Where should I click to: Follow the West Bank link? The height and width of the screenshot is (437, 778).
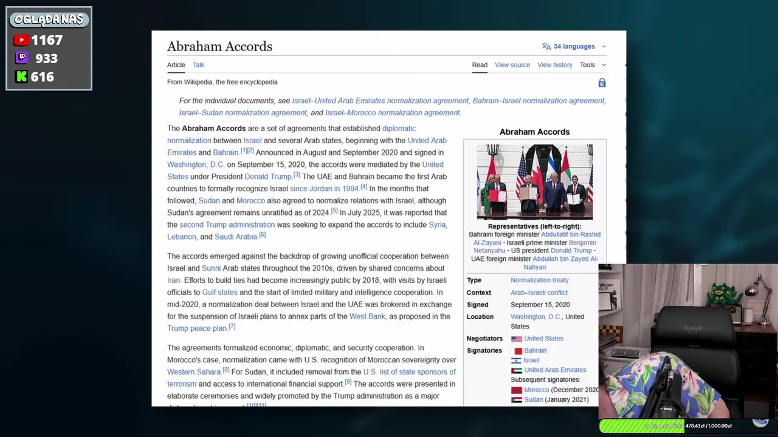[367, 316]
